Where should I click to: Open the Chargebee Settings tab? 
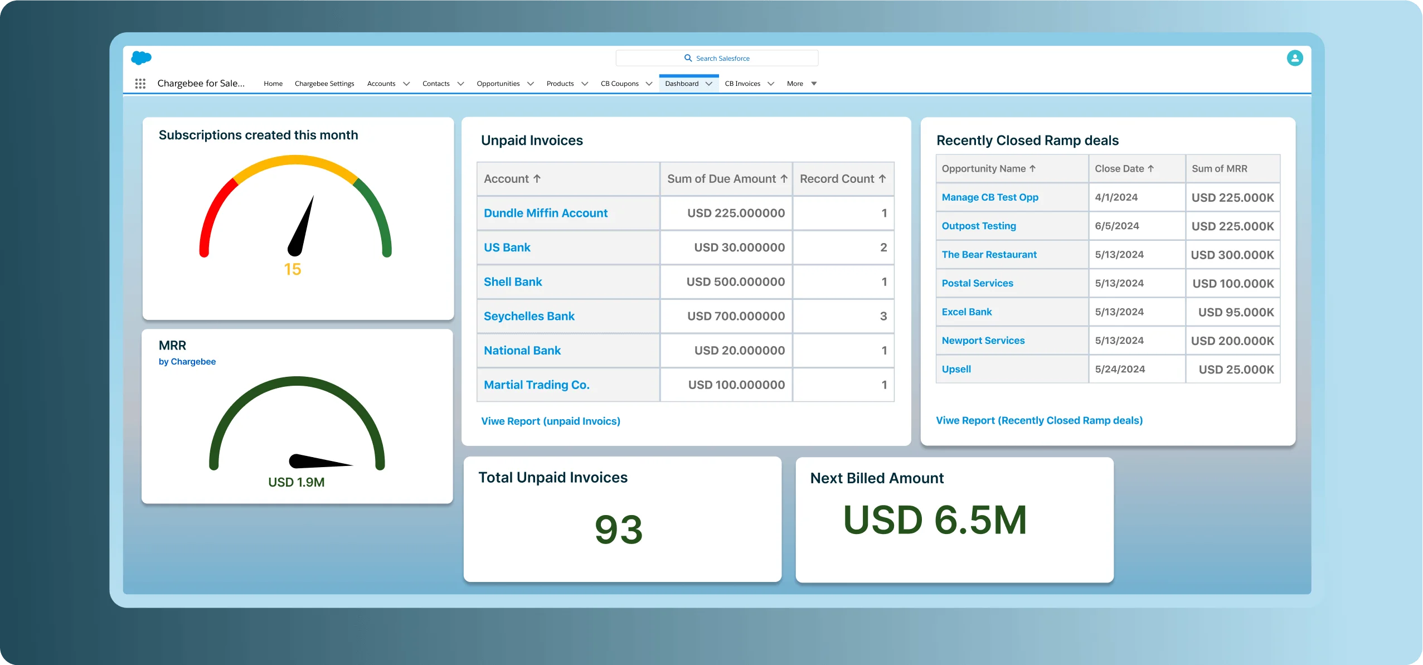[324, 84]
